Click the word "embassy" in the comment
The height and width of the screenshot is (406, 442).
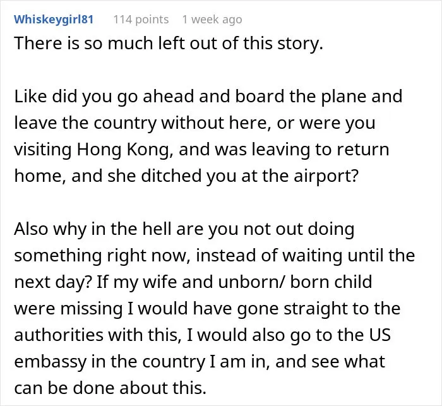point(50,362)
